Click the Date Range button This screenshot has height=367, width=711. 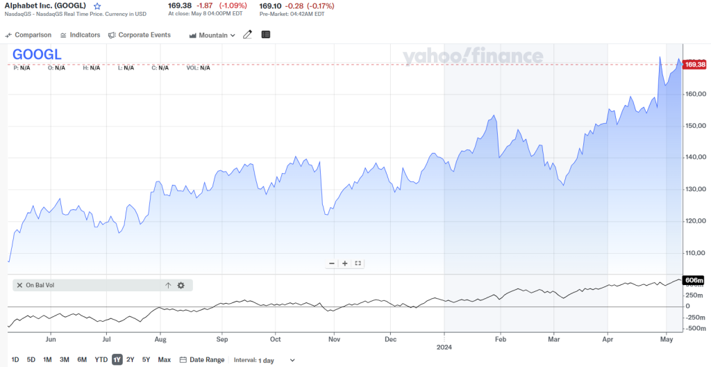click(202, 360)
